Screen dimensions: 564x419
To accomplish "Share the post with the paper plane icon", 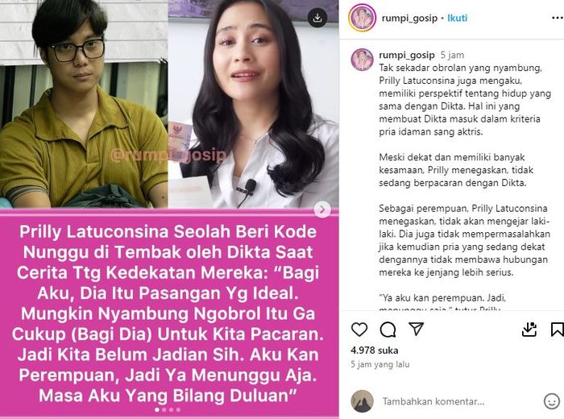I will (x=417, y=329).
